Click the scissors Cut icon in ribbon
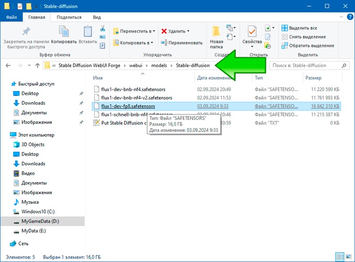The image size is (355, 262). [103, 28]
